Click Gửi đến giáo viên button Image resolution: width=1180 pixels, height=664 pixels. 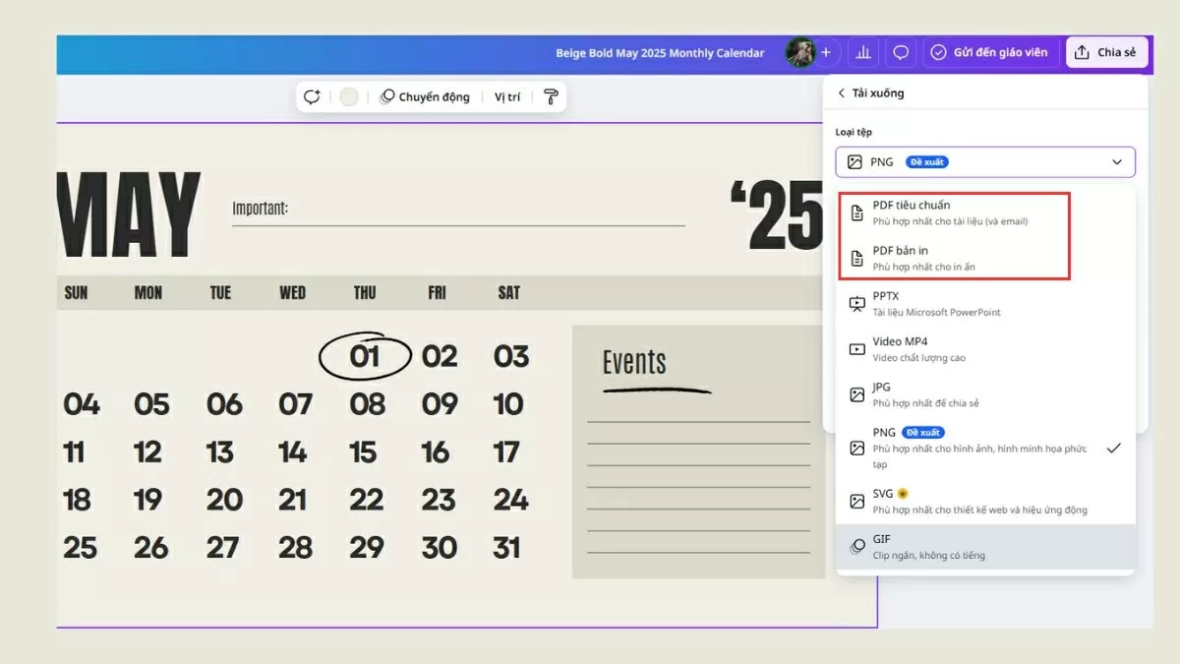989,53
